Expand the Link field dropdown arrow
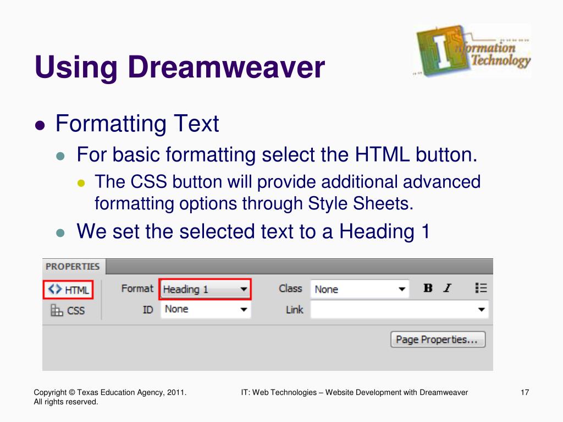563x422 pixels. point(482,309)
